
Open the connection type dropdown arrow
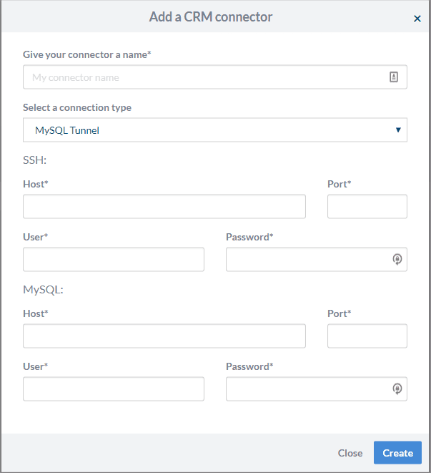click(x=398, y=130)
